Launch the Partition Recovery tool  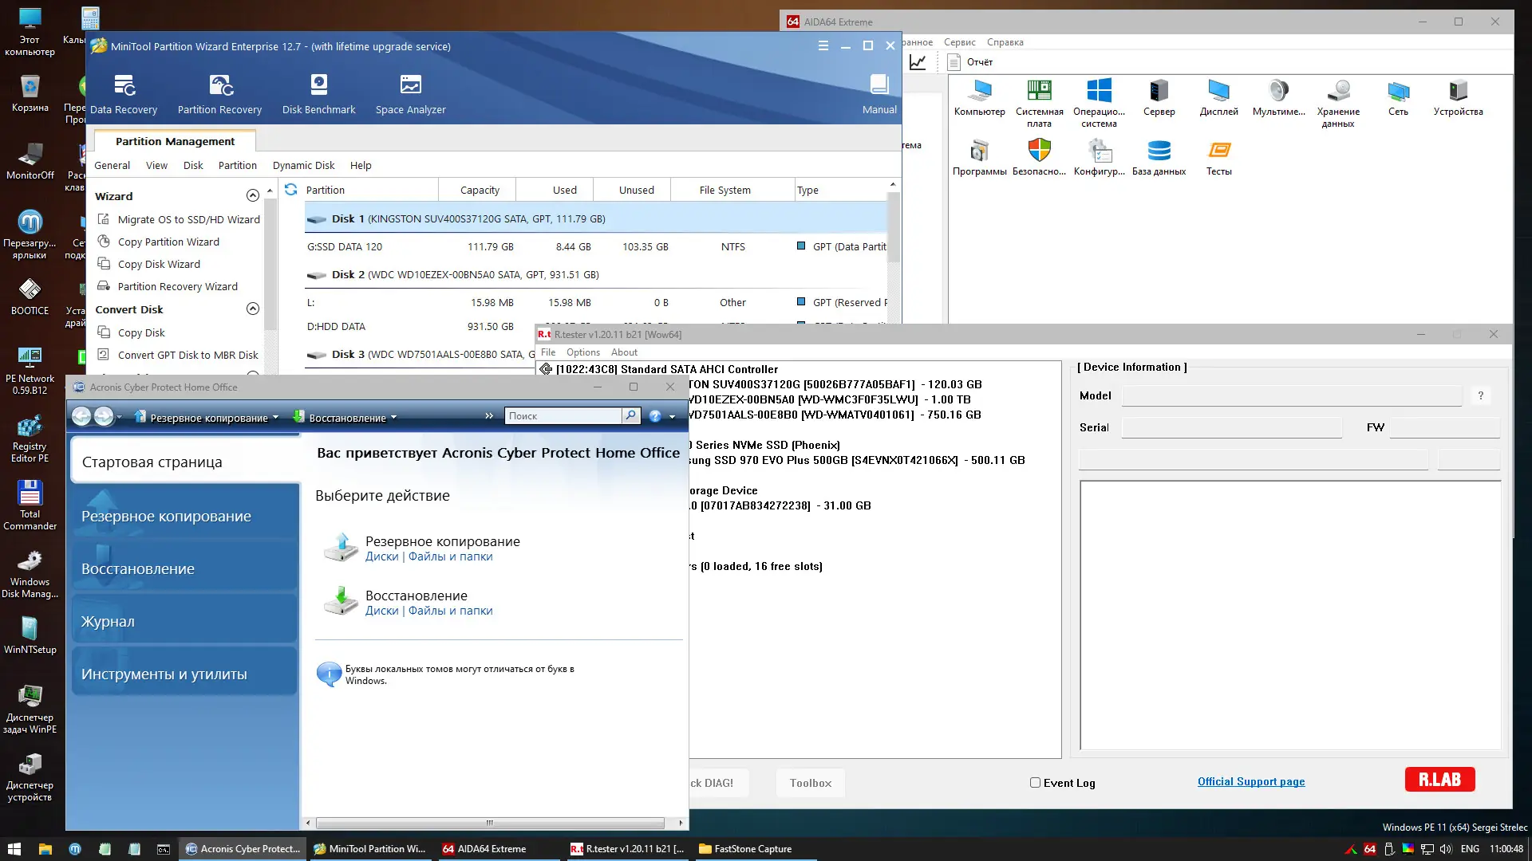(219, 93)
